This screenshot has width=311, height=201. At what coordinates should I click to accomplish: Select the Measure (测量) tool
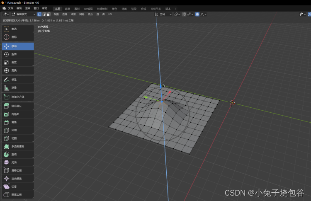(18, 87)
